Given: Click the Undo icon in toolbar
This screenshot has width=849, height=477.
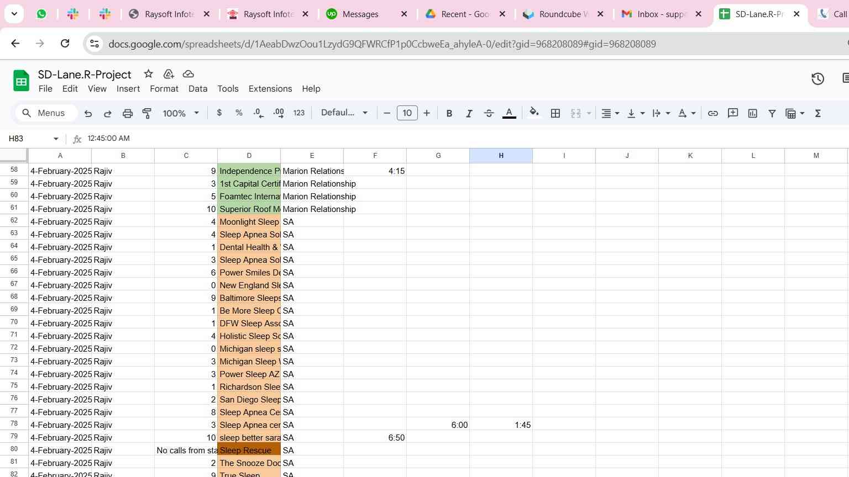Looking at the screenshot, I should point(88,113).
